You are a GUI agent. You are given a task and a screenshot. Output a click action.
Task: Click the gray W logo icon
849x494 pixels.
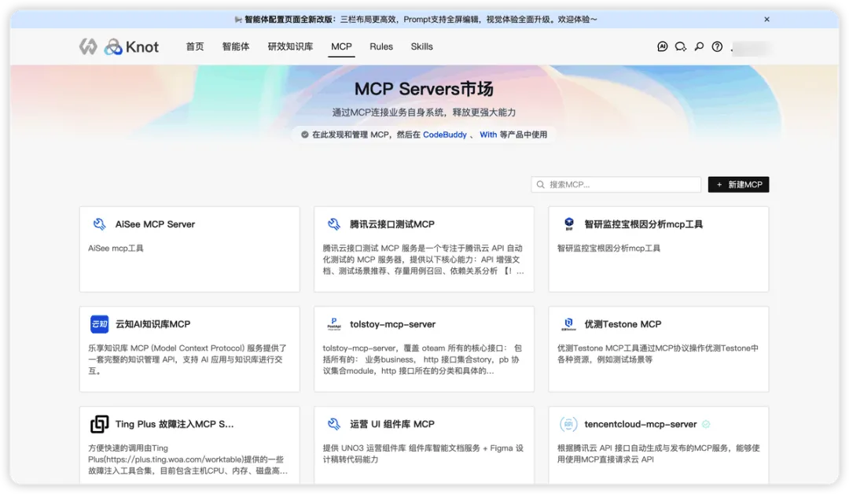[x=88, y=46]
